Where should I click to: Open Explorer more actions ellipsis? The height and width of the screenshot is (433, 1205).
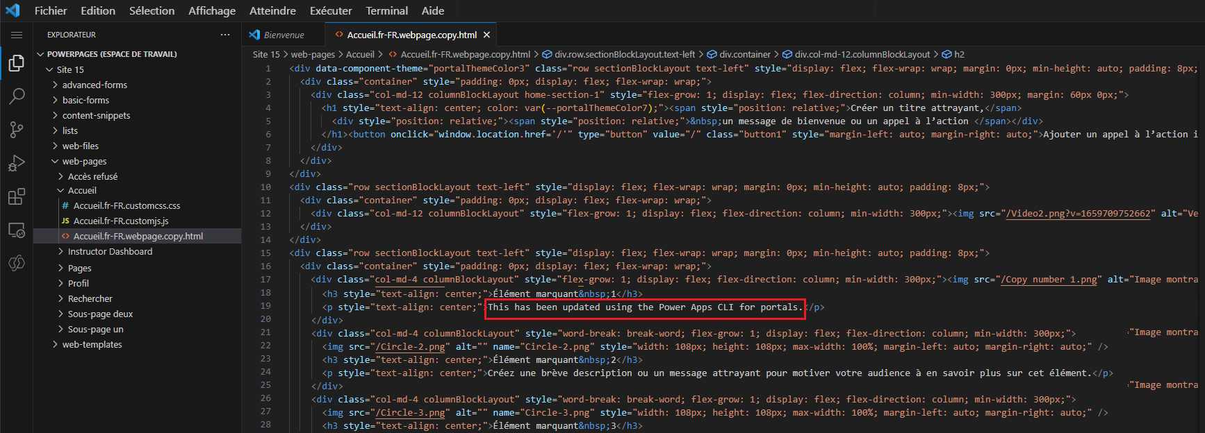coord(225,35)
